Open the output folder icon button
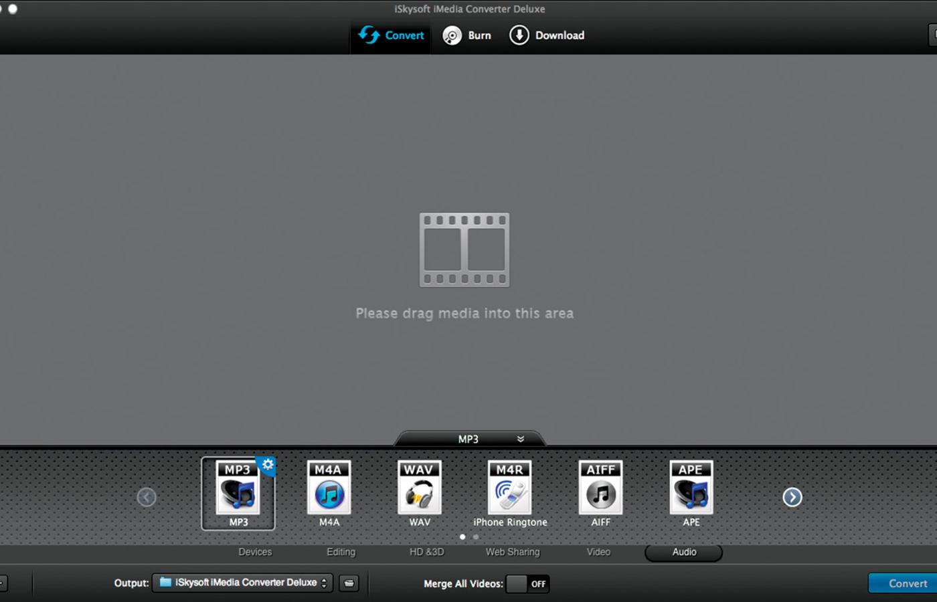The height and width of the screenshot is (602, 937). click(349, 583)
